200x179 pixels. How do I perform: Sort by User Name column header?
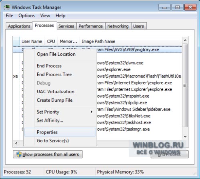point(32,41)
